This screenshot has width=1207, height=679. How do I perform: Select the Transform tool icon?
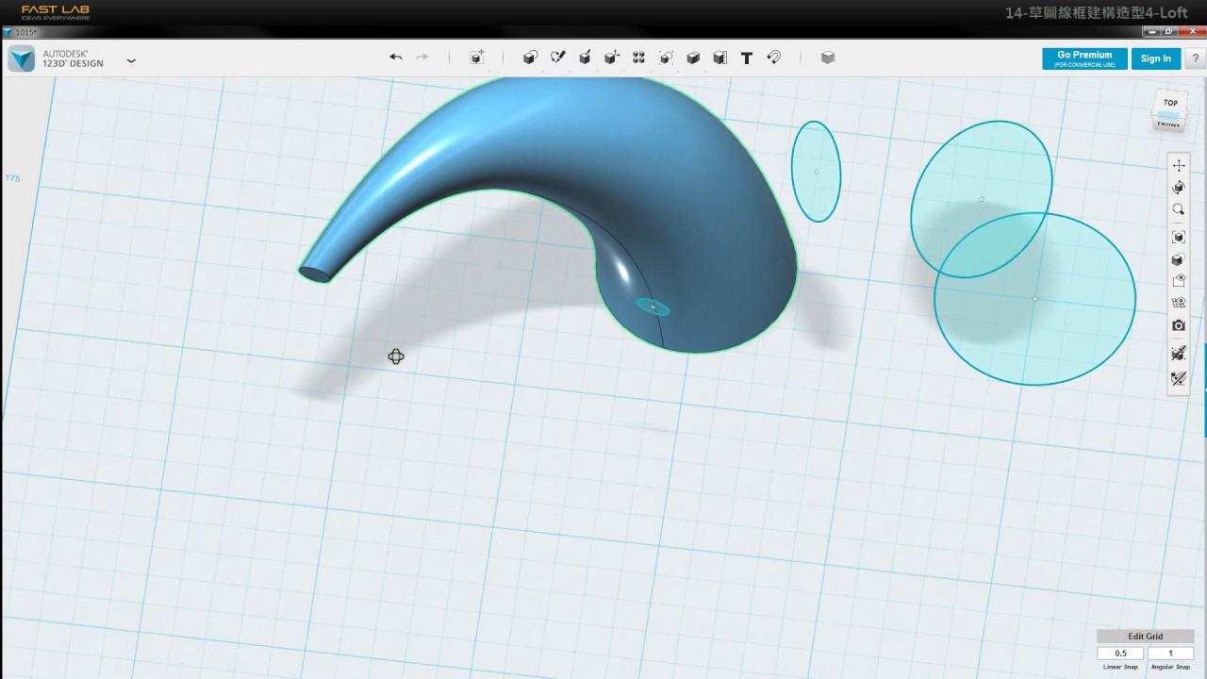click(x=477, y=58)
